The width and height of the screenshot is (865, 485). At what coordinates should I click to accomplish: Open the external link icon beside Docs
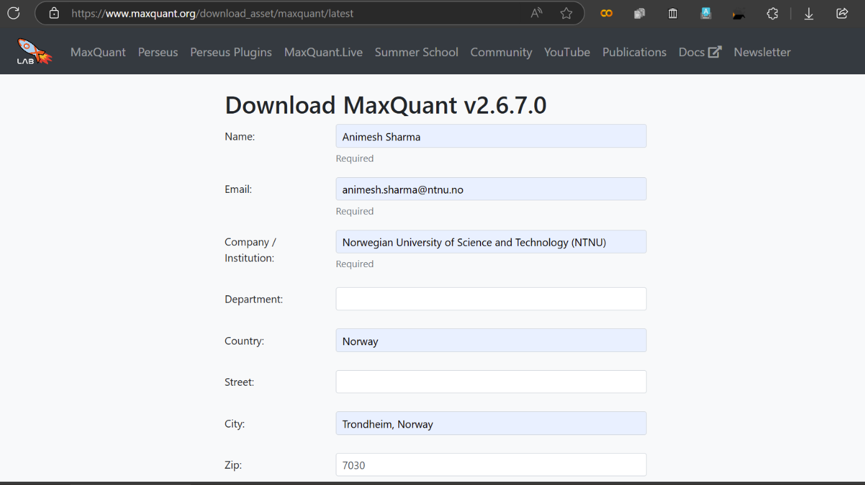click(x=715, y=52)
